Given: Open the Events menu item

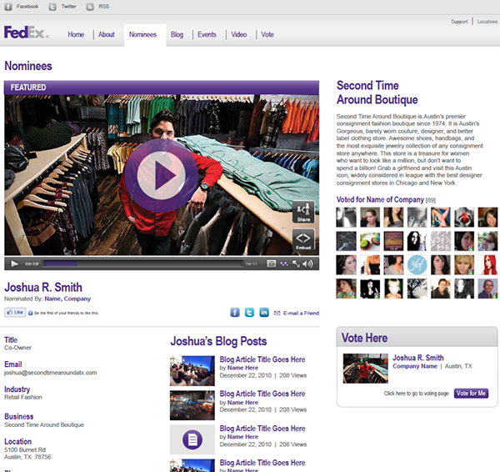Looking at the screenshot, I should click(x=207, y=34).
